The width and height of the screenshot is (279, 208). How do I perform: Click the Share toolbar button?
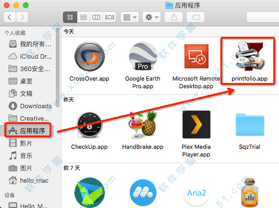174,17
